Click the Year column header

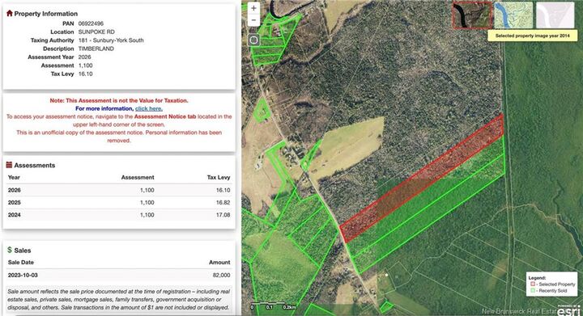[x=14, y=177]
